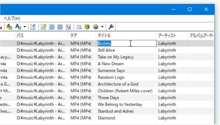The width and height of the screenshot is (220, 125).
Task: Select the 'We Belong to Yesterday' title
Action: (120, 104)
